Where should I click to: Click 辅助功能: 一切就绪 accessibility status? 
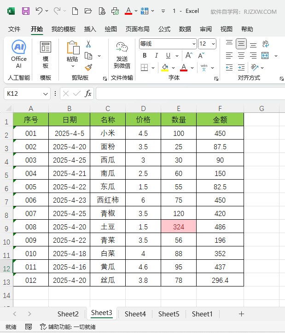click(68, 327)
